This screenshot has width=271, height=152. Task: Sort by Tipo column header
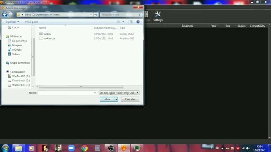tap(122, 28)
